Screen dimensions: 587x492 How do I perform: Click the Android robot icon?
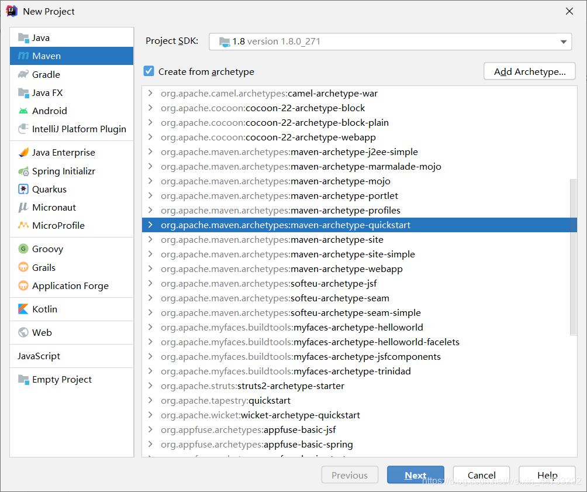[23, 111]
